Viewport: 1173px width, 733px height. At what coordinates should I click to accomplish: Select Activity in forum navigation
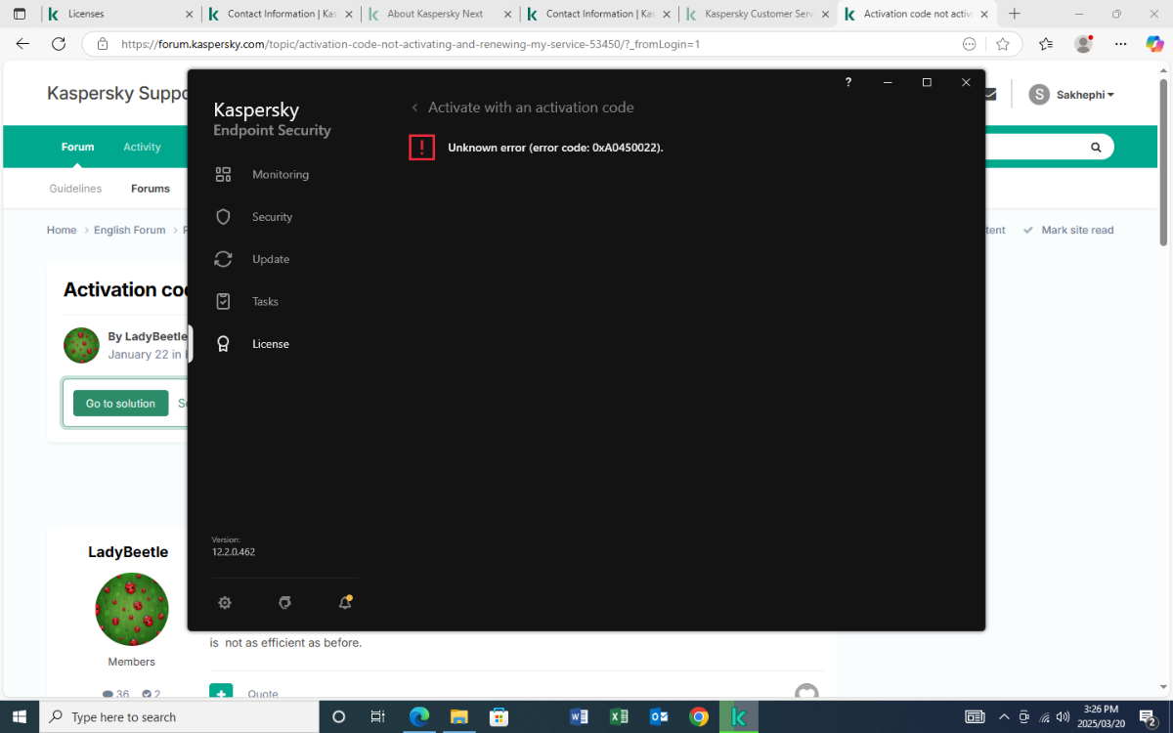(142, 147)
